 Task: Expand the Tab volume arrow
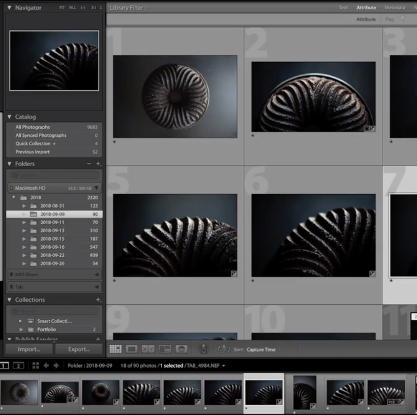coord(97,287)
